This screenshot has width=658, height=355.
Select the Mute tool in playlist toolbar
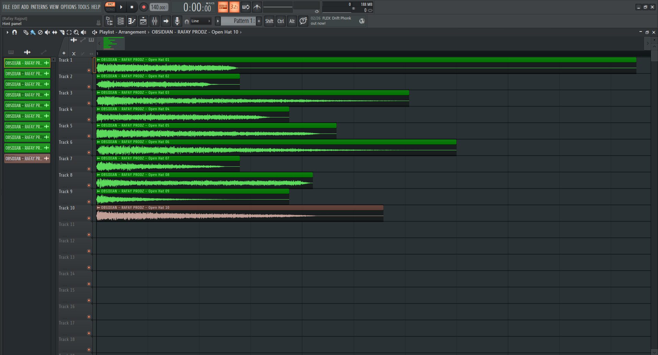(x=47, y=32)
